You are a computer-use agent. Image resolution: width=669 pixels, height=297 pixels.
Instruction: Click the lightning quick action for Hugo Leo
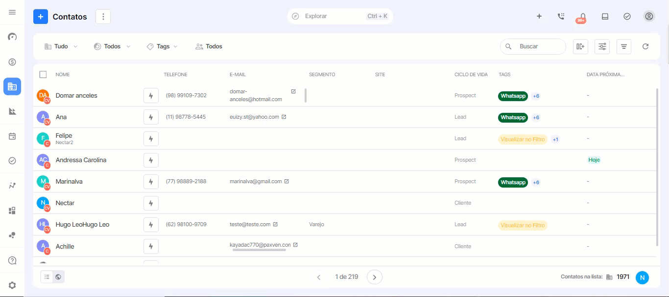coord(151,225)
